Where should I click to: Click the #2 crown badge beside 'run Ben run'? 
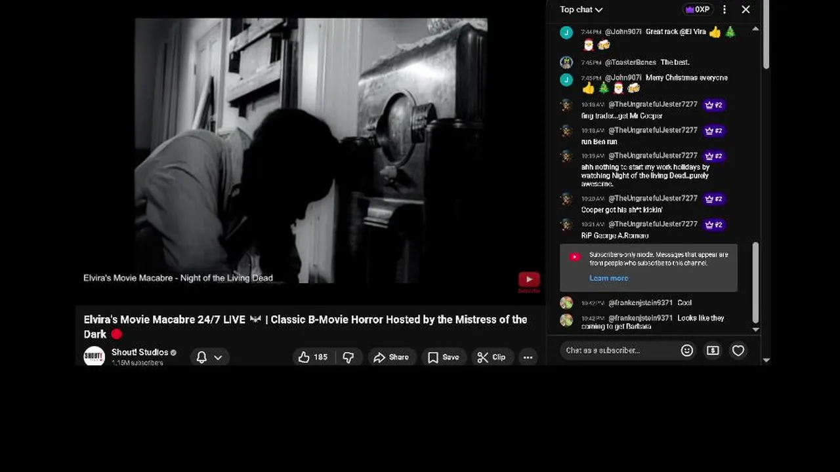pos(713,130)
